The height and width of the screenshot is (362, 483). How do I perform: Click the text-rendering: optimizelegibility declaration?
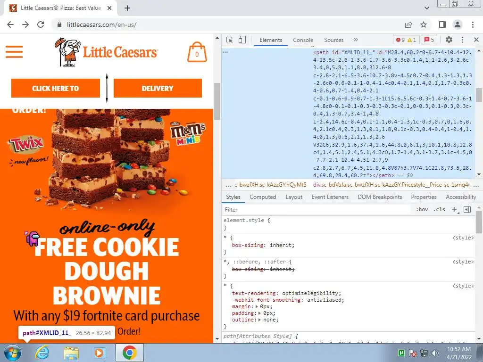(286, 293)
